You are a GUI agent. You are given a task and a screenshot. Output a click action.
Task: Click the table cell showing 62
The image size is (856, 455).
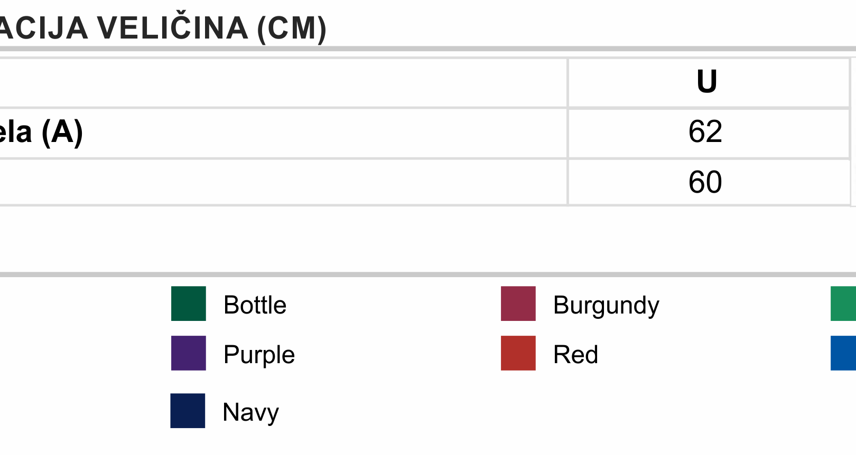click(708, 133)
